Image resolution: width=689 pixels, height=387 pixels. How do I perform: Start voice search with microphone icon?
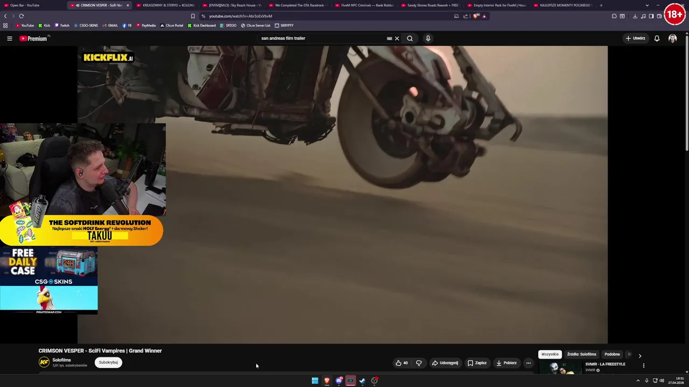428,38
